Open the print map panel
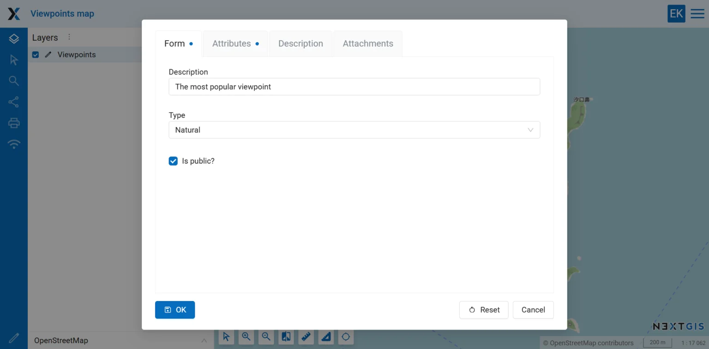Image resolution: width=709 pixels, height=349 pixels. [14, 123]
